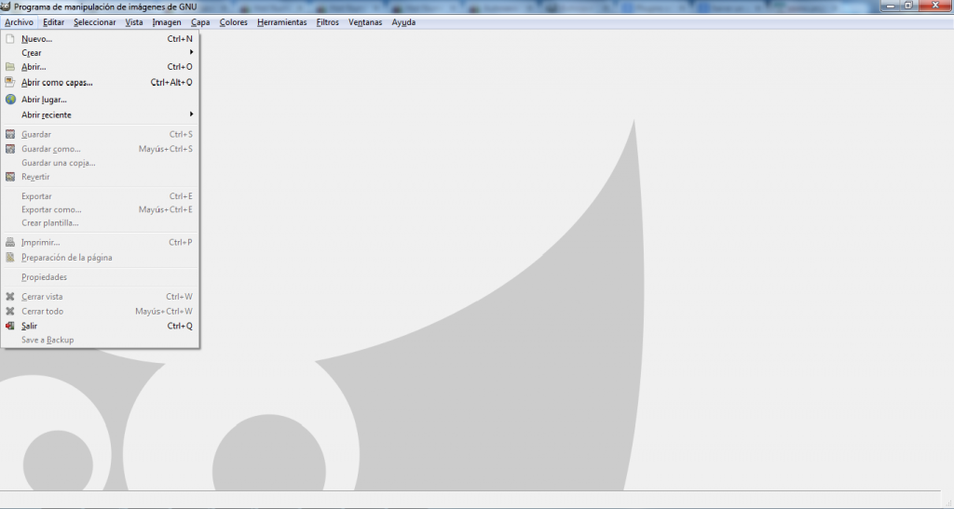Image resolution: width=954 pixels, height=509 pixels.
Task: Select Abrir reciente entry
Action: 100,114
